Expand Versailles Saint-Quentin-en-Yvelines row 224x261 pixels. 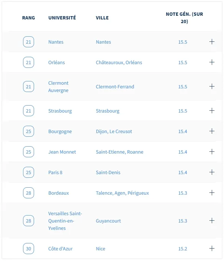212,220
